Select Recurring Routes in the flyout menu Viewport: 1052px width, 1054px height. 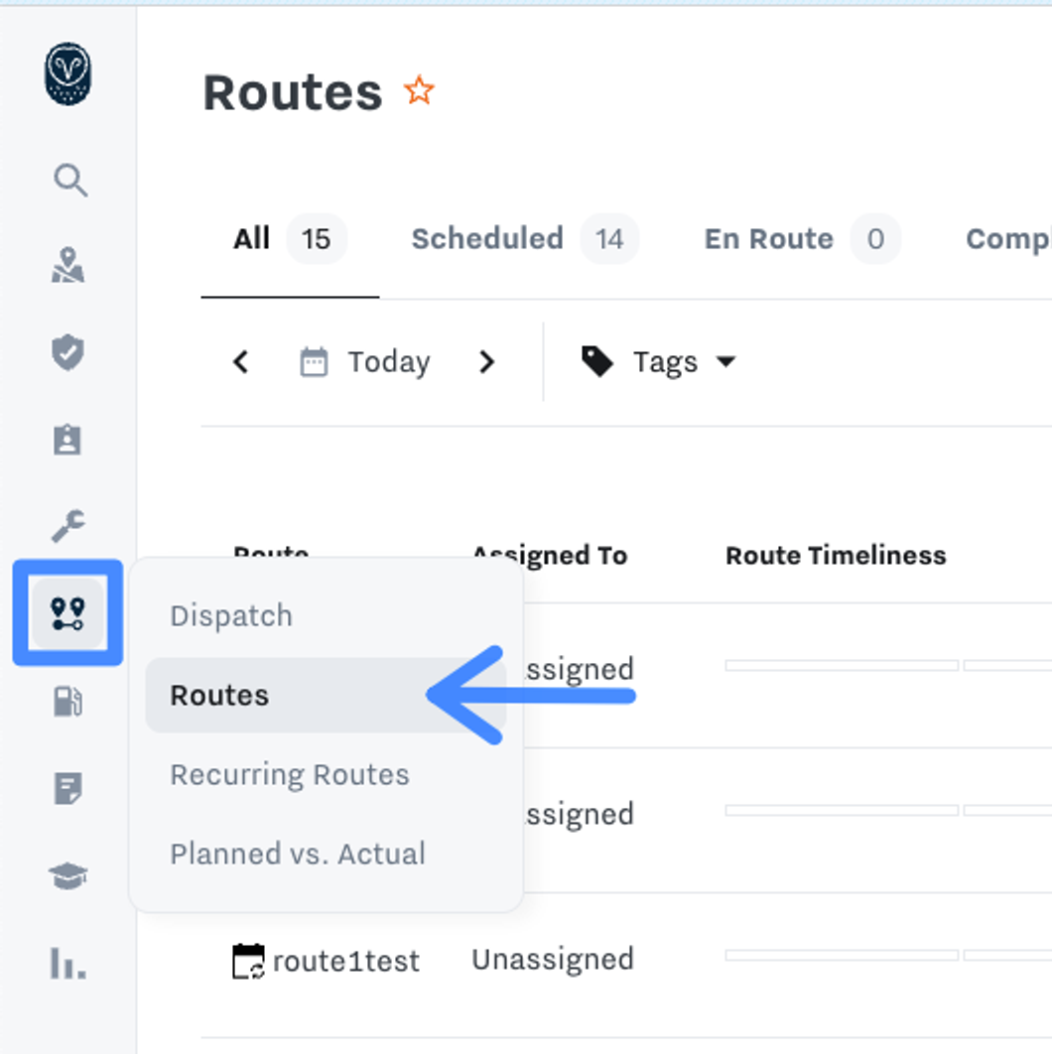[290, 774]
